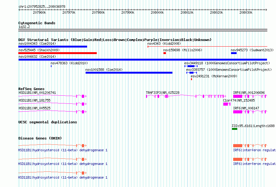The image size is (276, 187).
Task: Click the Disease Genes (OMIM) track title
Action: pos(40,138)
